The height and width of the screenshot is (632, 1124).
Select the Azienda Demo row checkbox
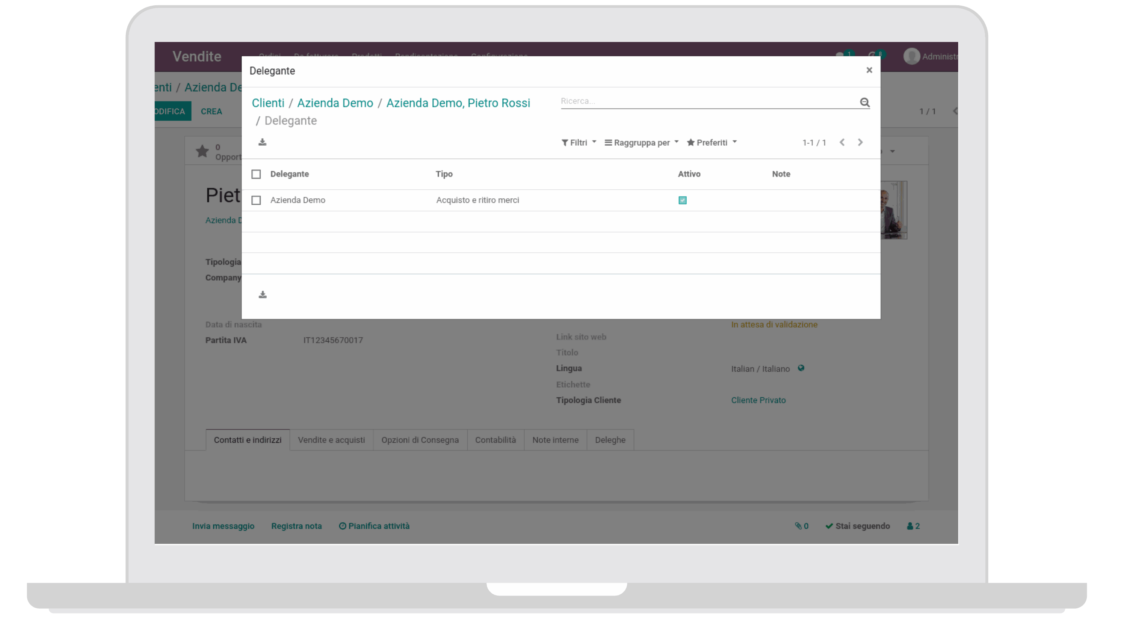click(x=256, y=200)
